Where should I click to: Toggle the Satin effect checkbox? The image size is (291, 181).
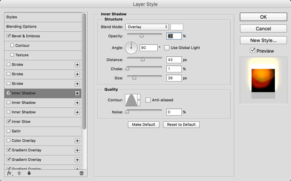[x=8, y=131]
